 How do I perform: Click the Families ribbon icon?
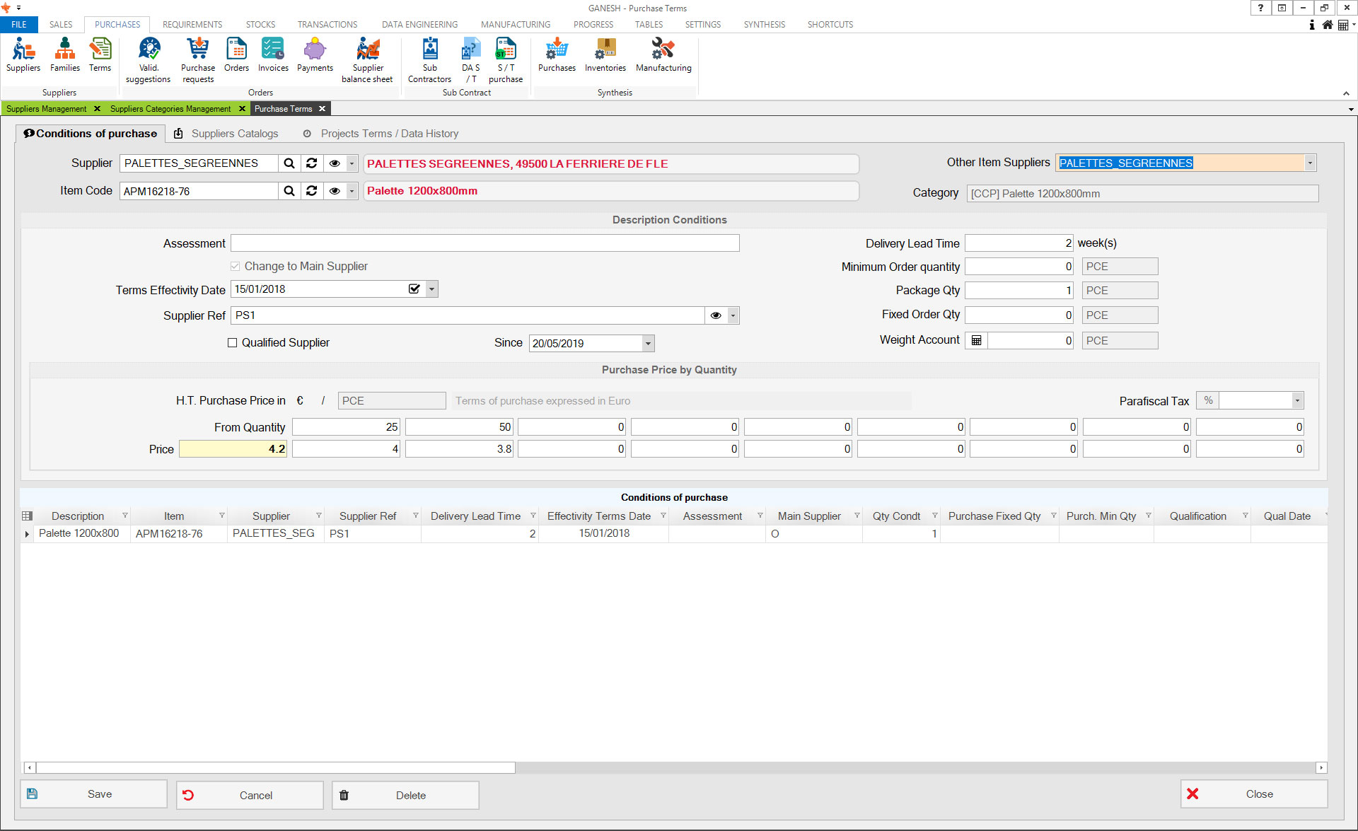coord(64,55)
